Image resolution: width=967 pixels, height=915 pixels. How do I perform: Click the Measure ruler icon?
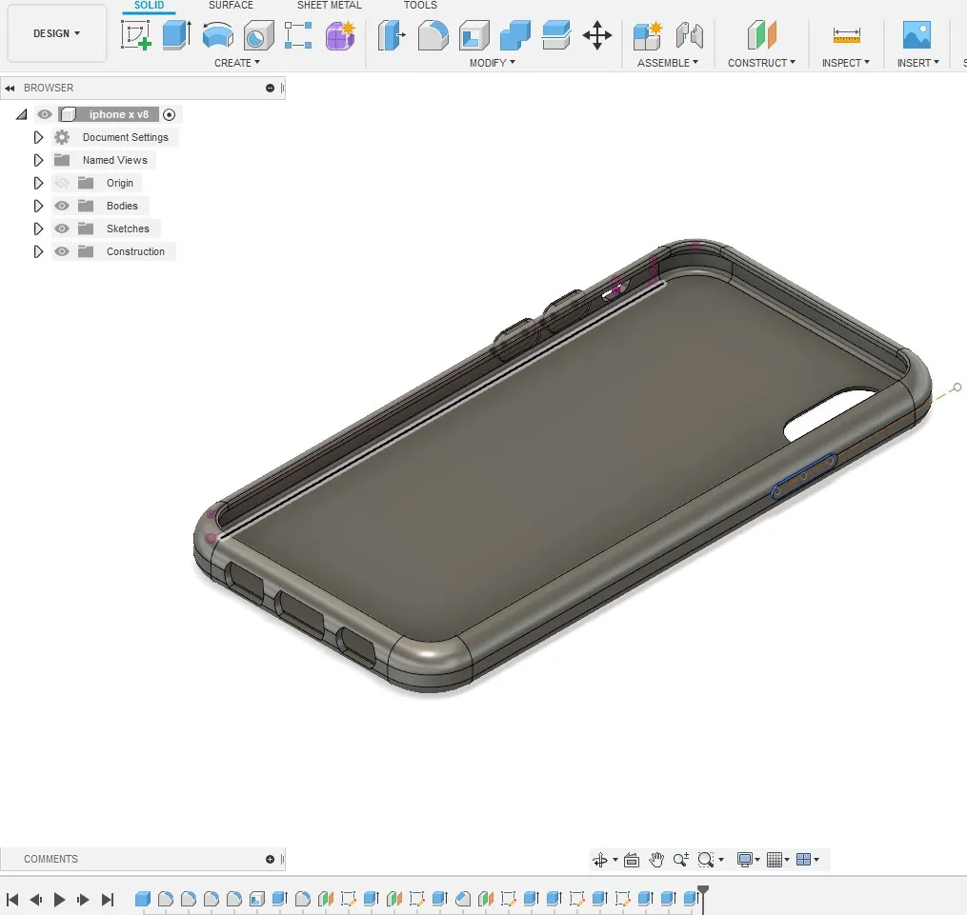tap(846, 35)
